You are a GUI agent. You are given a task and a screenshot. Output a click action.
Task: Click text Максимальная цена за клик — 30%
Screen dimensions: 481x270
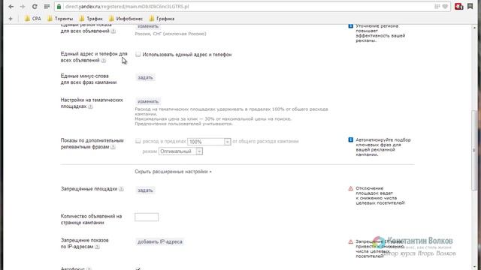(174, 118)
